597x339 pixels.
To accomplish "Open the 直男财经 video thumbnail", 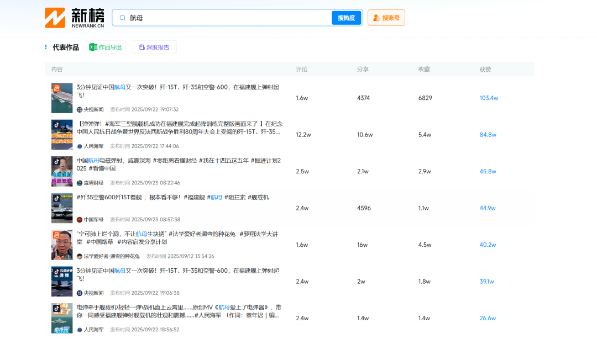I will (x=62, y=172).
